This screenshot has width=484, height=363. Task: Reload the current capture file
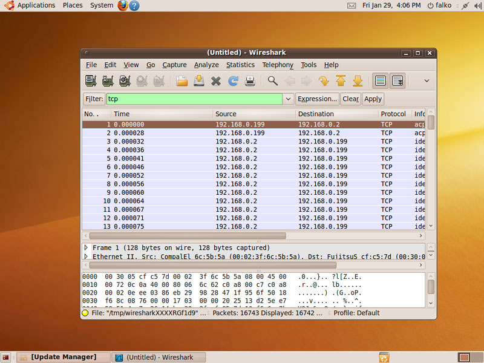click(233, 80)
